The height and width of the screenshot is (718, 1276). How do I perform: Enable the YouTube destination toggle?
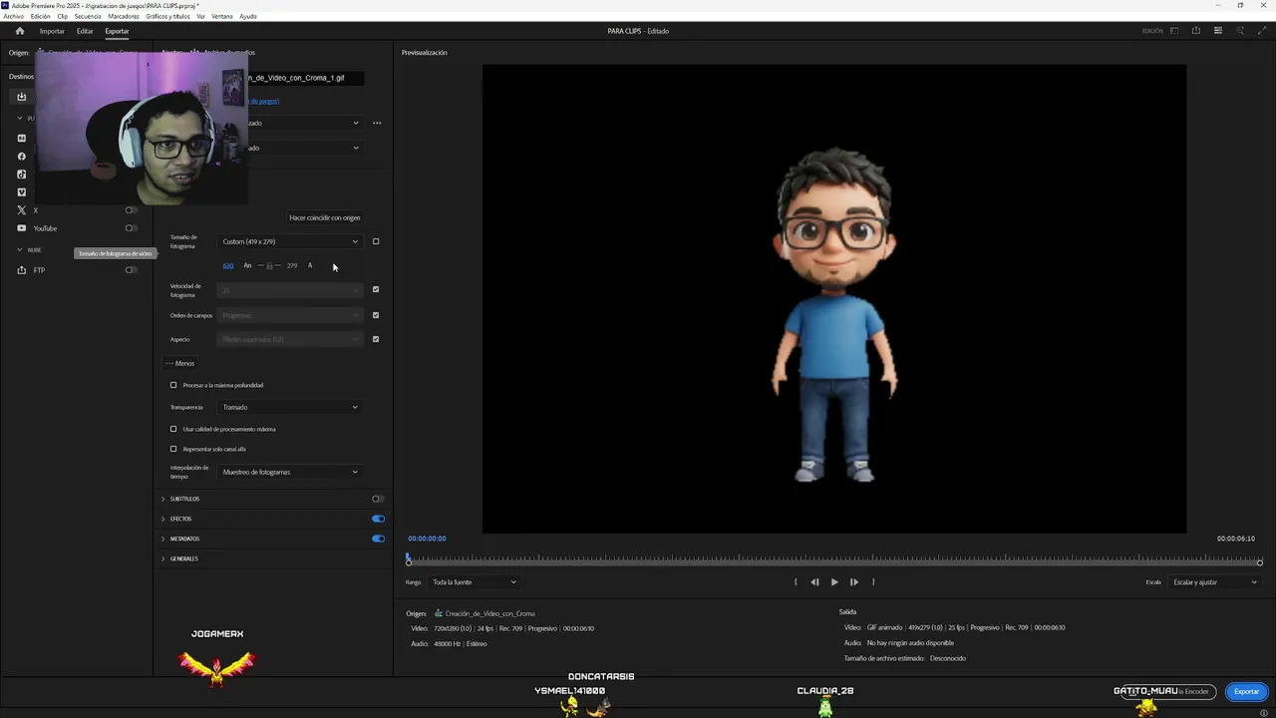point(131,228)
